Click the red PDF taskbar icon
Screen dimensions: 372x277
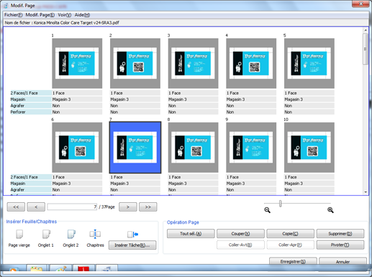[x=83, y=269]
